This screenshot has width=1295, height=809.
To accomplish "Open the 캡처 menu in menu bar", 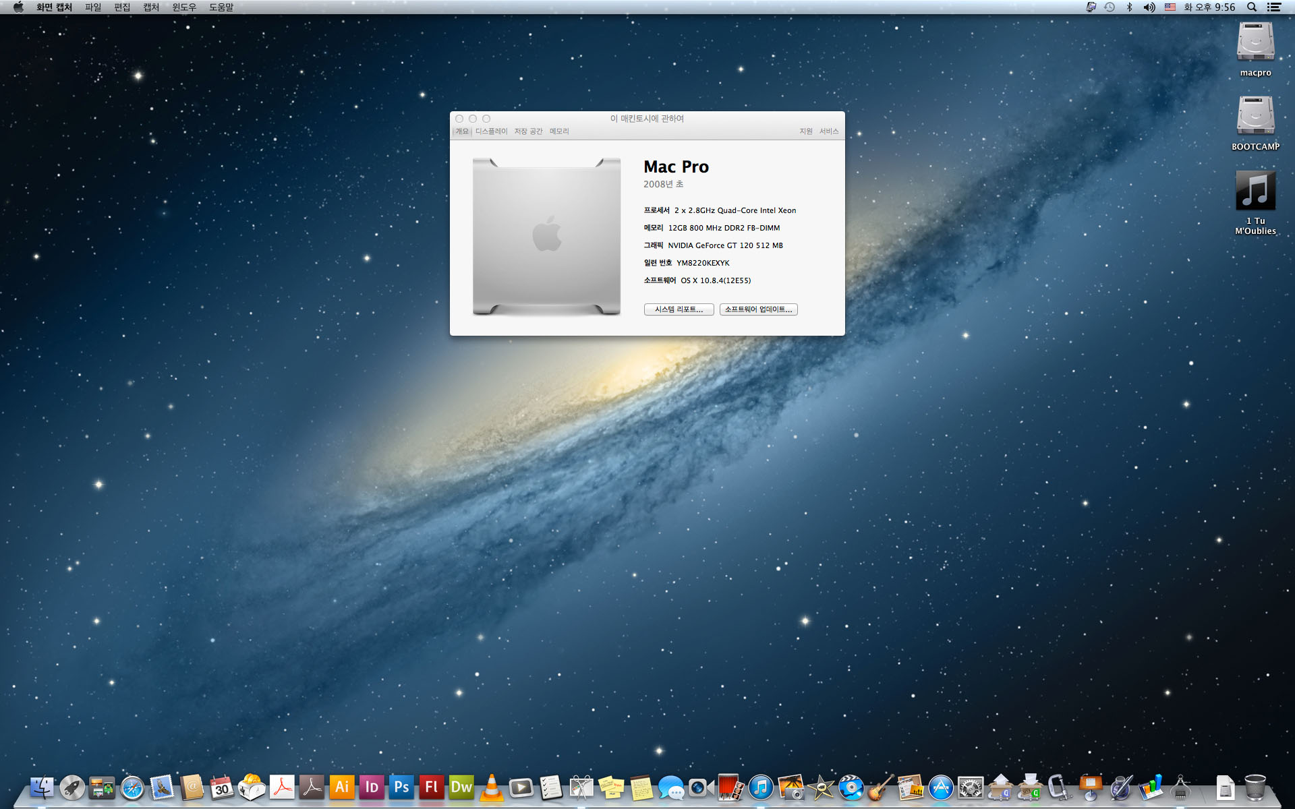I will [151, 7].
